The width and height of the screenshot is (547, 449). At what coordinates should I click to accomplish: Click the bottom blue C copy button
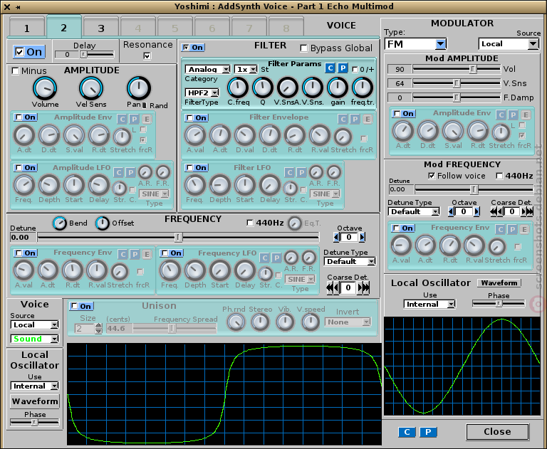tap(407, 432)
